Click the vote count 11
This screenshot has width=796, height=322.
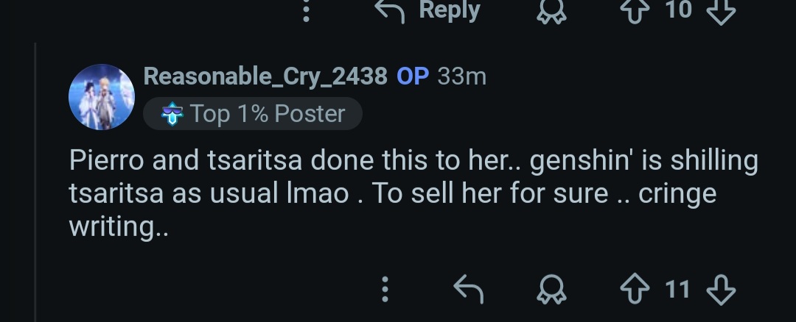click(677, 290)
